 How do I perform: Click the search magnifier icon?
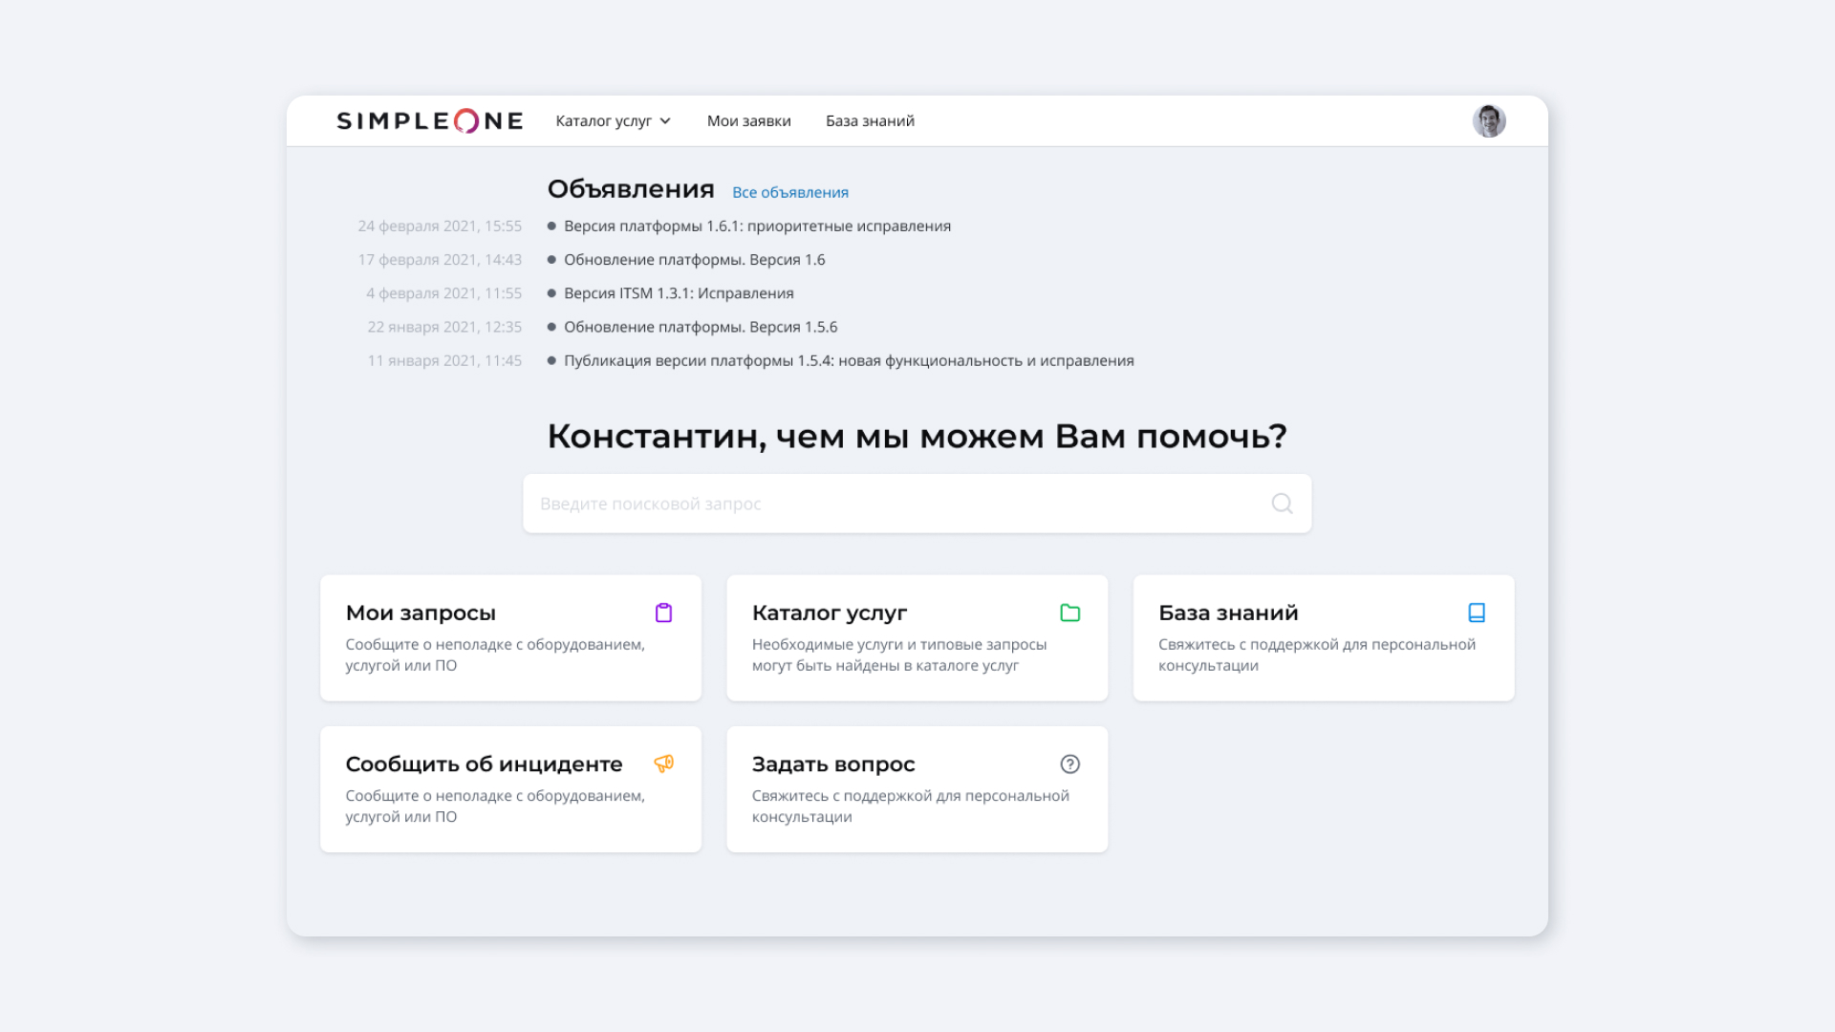click(x=1281, y=504)
